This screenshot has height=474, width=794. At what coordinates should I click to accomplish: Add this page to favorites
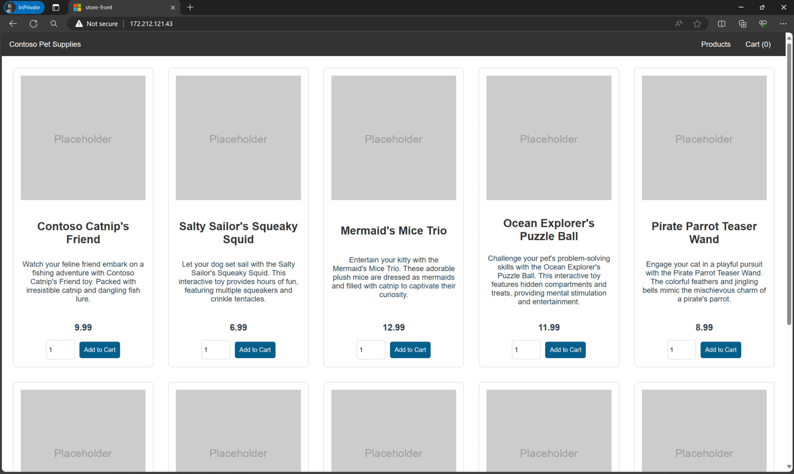tap(697, 24)
